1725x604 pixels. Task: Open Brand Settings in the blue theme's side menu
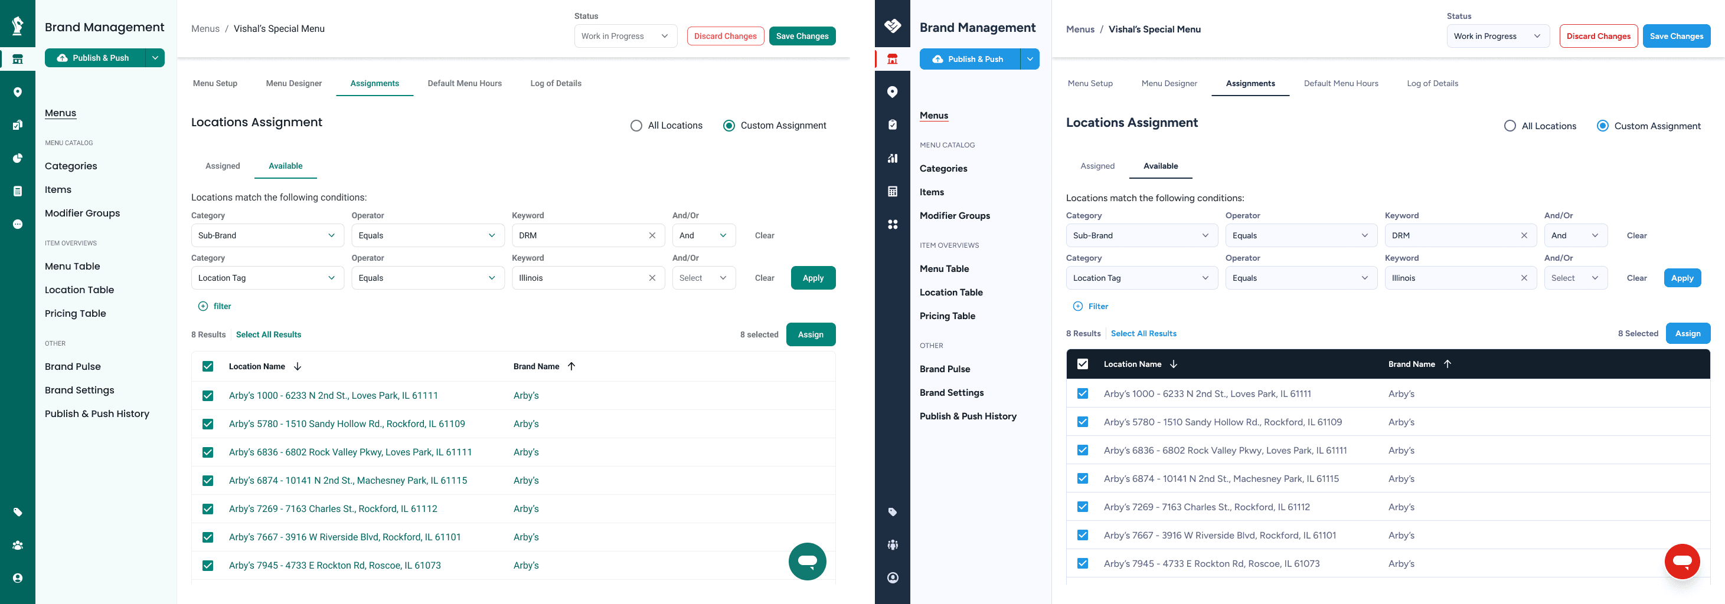coord(952,393)
